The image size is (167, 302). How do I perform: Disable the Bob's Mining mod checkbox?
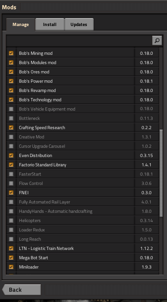(11, 53)
